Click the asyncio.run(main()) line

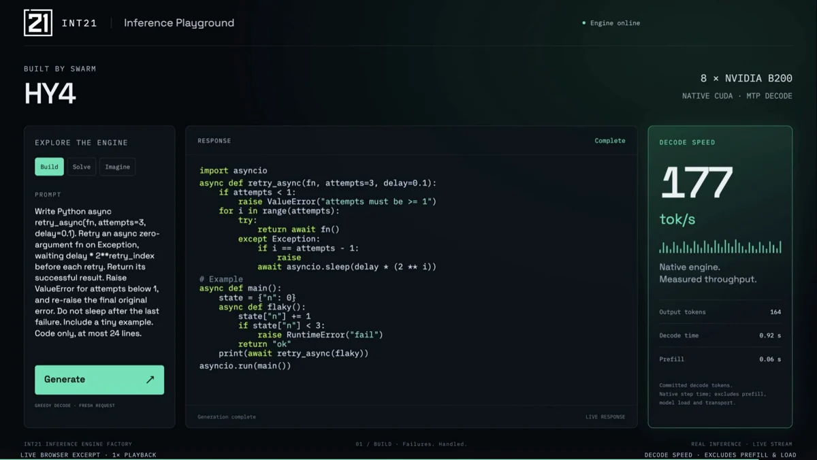pyautogui.click(x=245, y=366)
